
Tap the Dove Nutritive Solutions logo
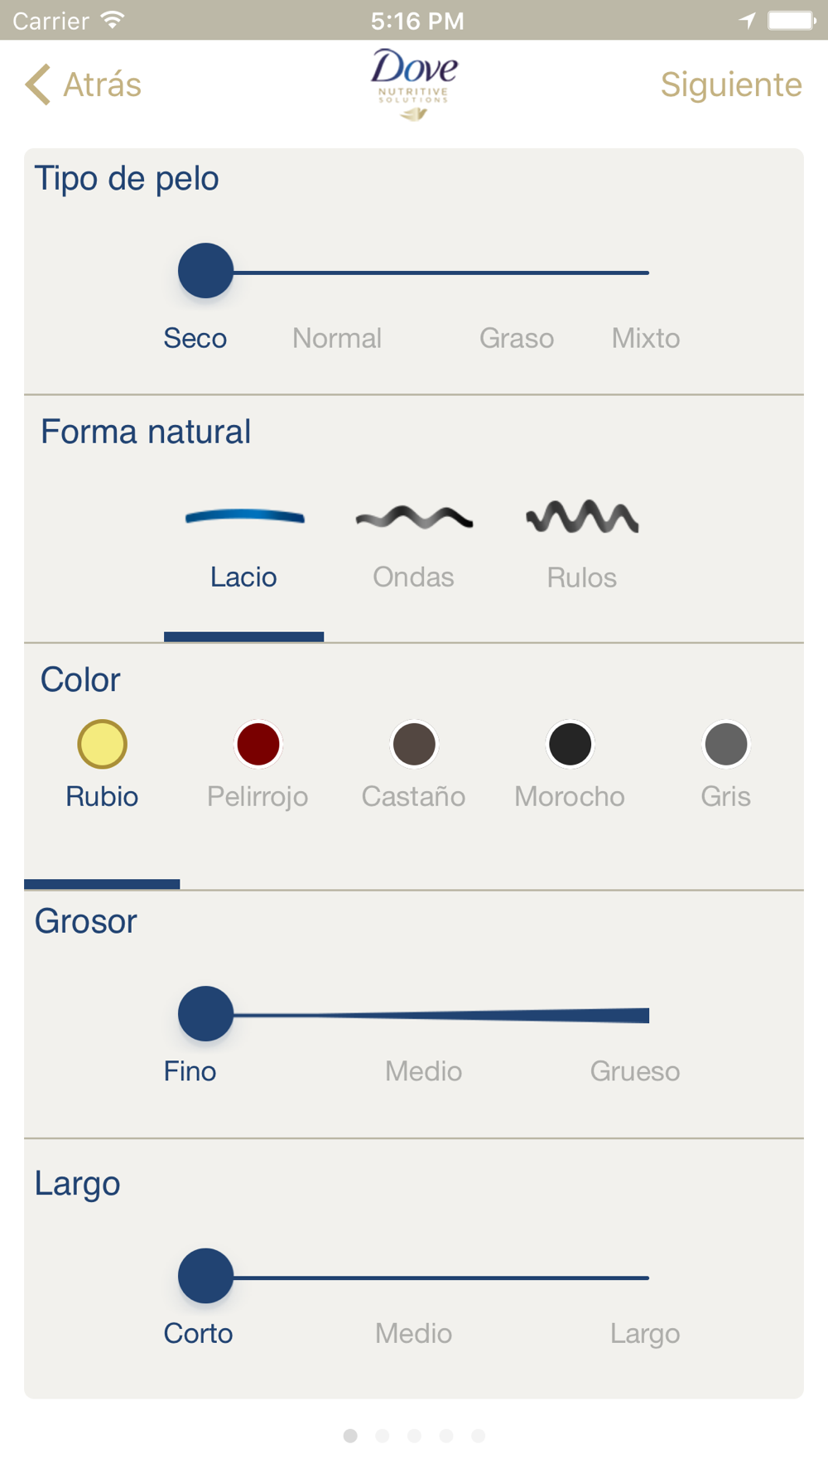(x=414, y=85)
